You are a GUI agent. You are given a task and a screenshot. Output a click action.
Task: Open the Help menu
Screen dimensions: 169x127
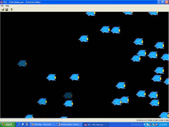(x=7, y=6)
